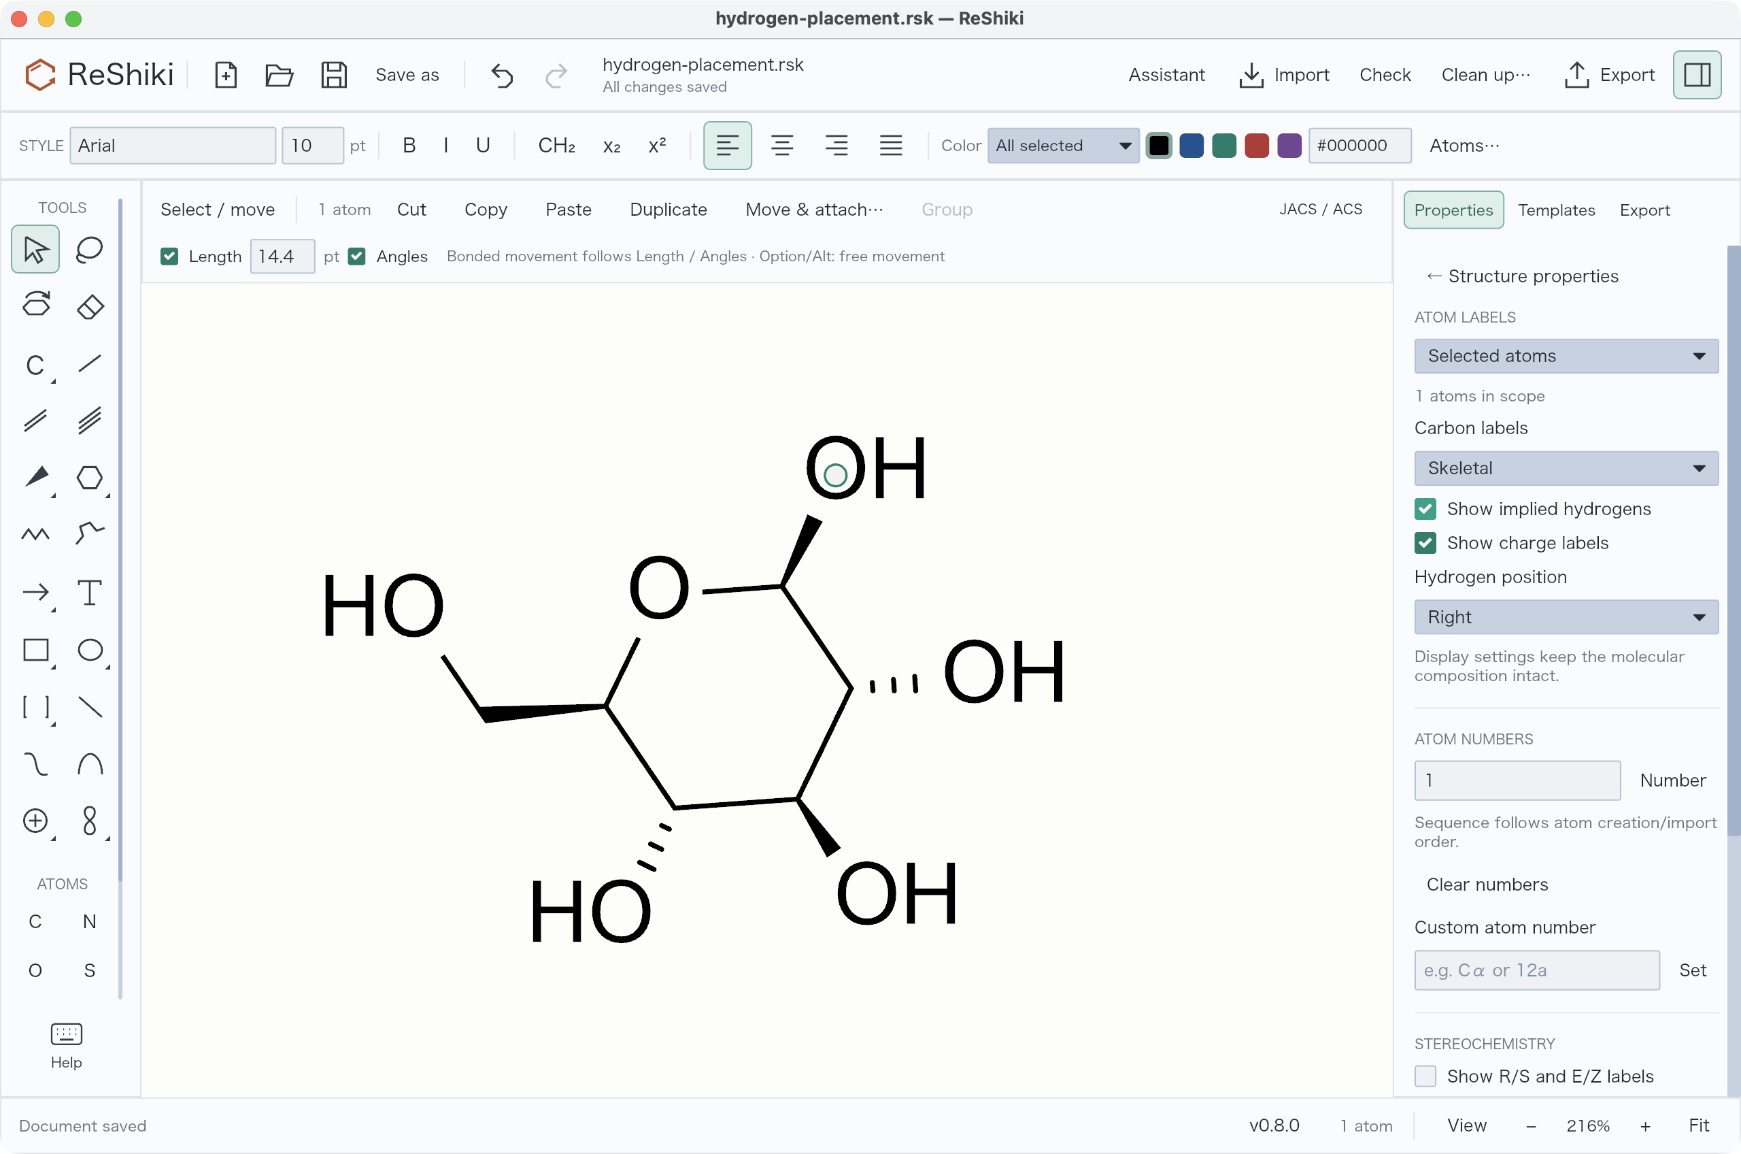Select the Lasso selection tool
Screen dimensions: 1741x1154
click(x=90, y=250)
